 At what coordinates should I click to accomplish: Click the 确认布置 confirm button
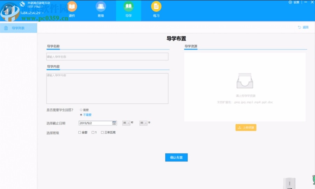177,158
